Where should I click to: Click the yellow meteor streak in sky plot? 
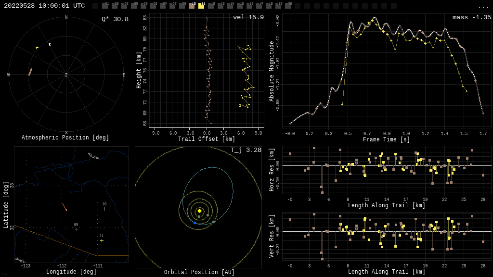click(37, 48)
